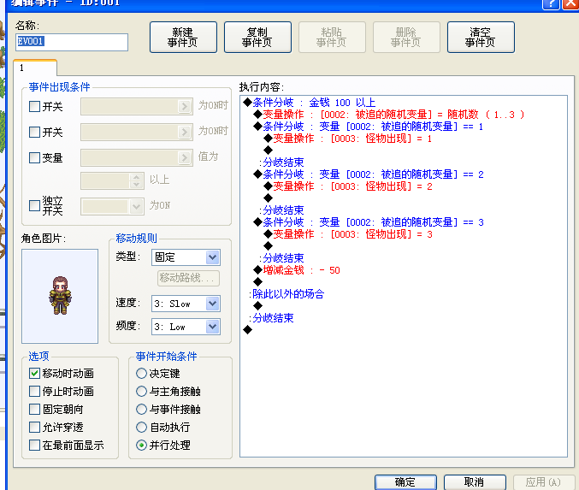Select the 并行处理 trigger radio button

[x=141, y=445]
